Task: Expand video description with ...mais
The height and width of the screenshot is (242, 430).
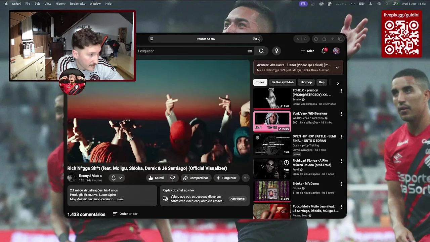Action: tap(119, 199)
